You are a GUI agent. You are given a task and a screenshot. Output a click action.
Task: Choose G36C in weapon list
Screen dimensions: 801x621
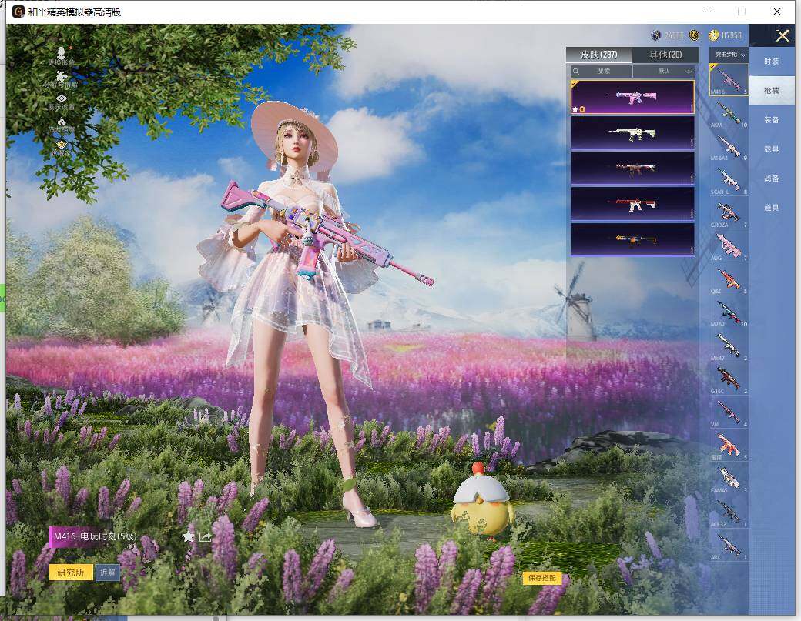pyautogui.click(x=729, y=379)
